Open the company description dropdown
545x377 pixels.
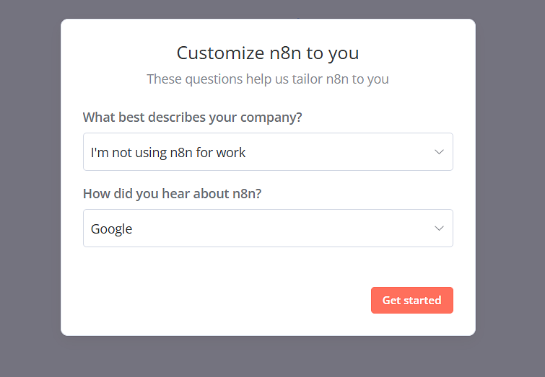tap(268, 152)
